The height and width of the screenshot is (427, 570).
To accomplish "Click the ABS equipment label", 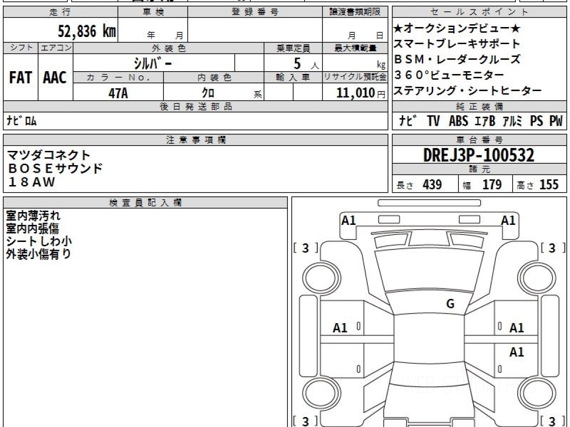I will point(458,121).
